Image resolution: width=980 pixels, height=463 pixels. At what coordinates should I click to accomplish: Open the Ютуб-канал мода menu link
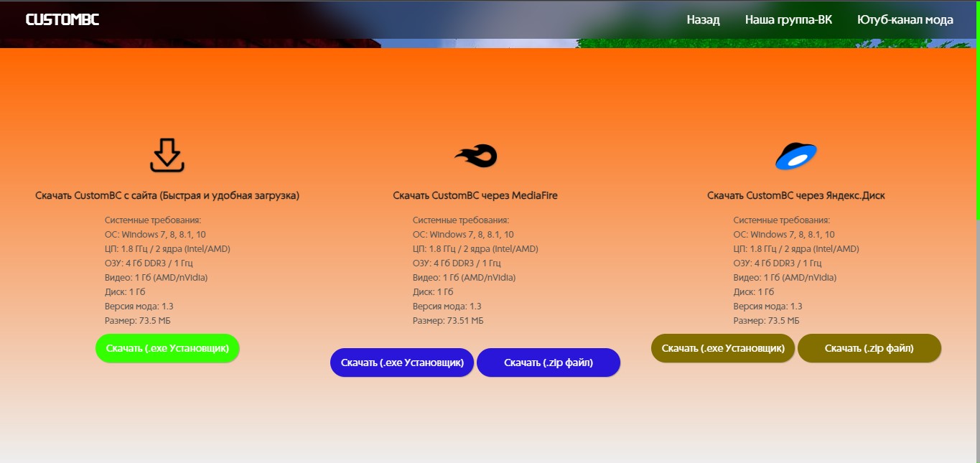click(905, 19)
